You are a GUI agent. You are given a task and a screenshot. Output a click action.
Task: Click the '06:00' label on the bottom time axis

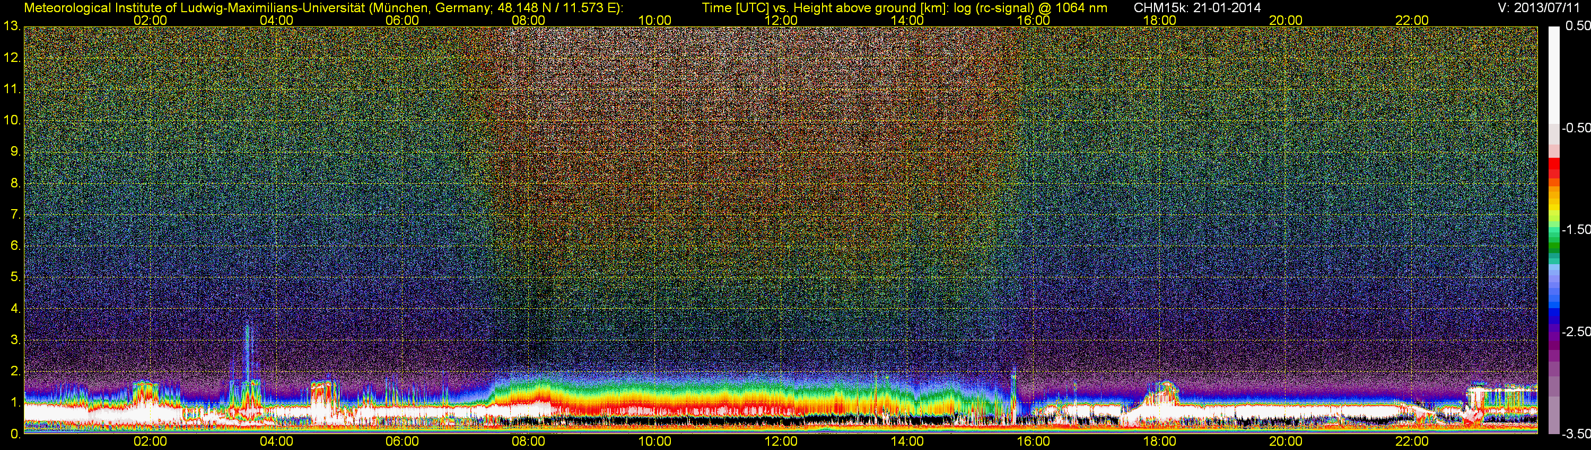(x=402, y=442)
